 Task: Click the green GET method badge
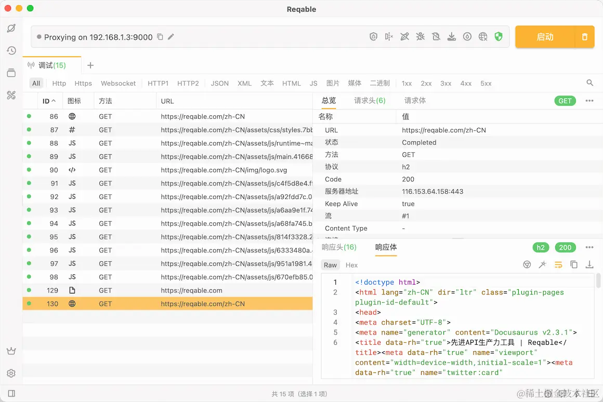tap(565, 101)
